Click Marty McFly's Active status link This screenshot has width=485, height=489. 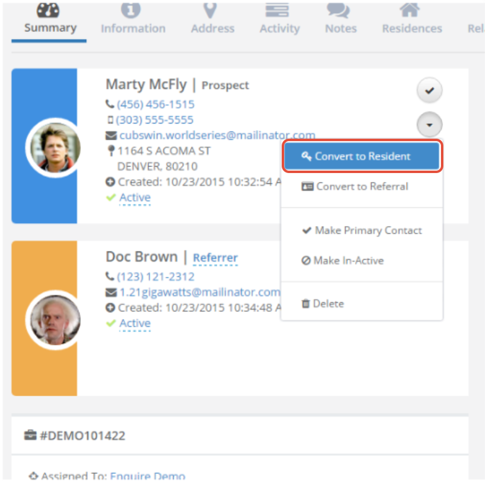135,197
